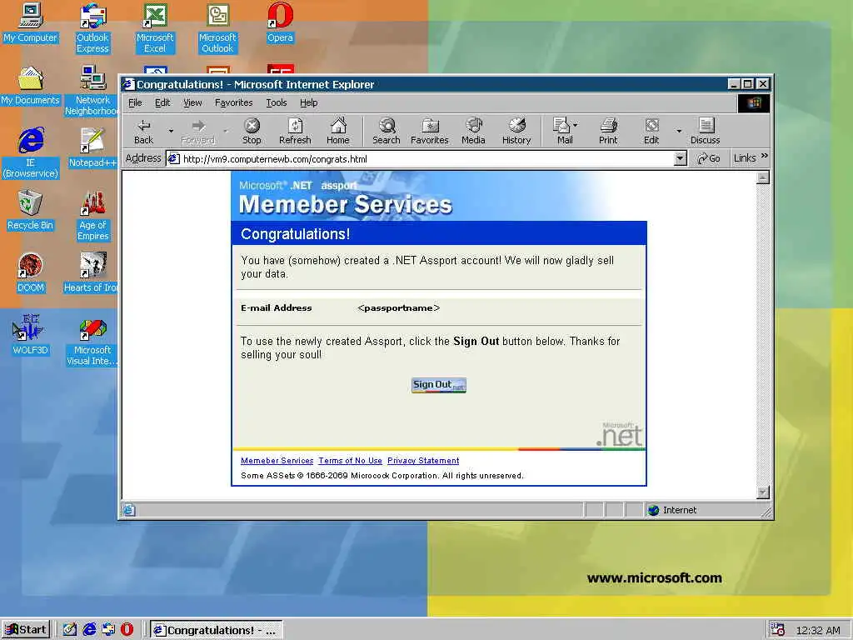Select Hearts of Iron shortcut
The width and height of the screenshot is (853, 640).
pos(92,273)
